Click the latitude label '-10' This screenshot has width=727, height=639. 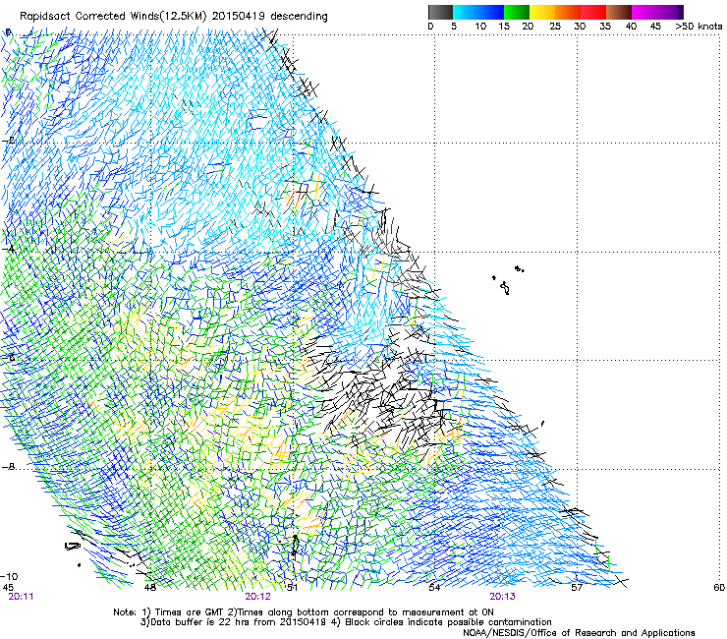[x=9, y=576]
